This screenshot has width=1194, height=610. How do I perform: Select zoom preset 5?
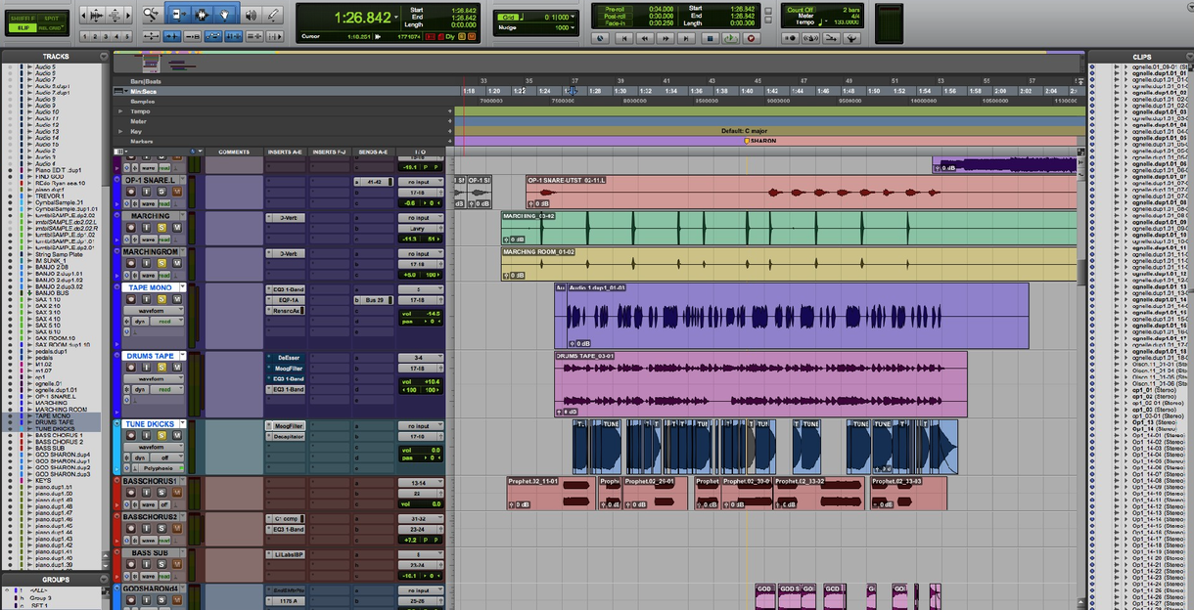(x=127, y=36)
